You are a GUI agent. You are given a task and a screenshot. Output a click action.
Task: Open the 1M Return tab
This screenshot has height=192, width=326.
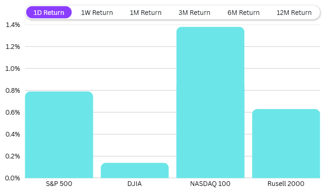pyautogui.click(x=146, y=13)
